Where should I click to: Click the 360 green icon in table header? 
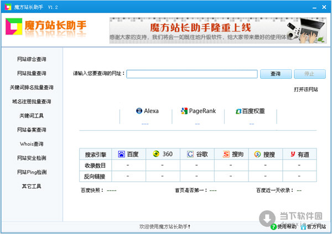point(156,154)
